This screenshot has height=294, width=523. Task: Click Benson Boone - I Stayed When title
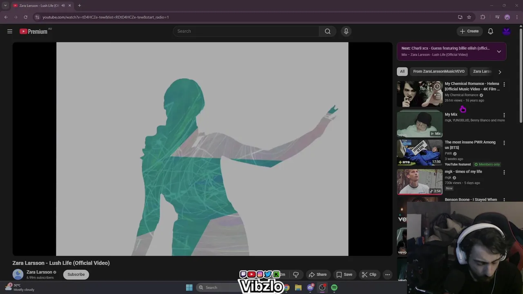[471, 200]
